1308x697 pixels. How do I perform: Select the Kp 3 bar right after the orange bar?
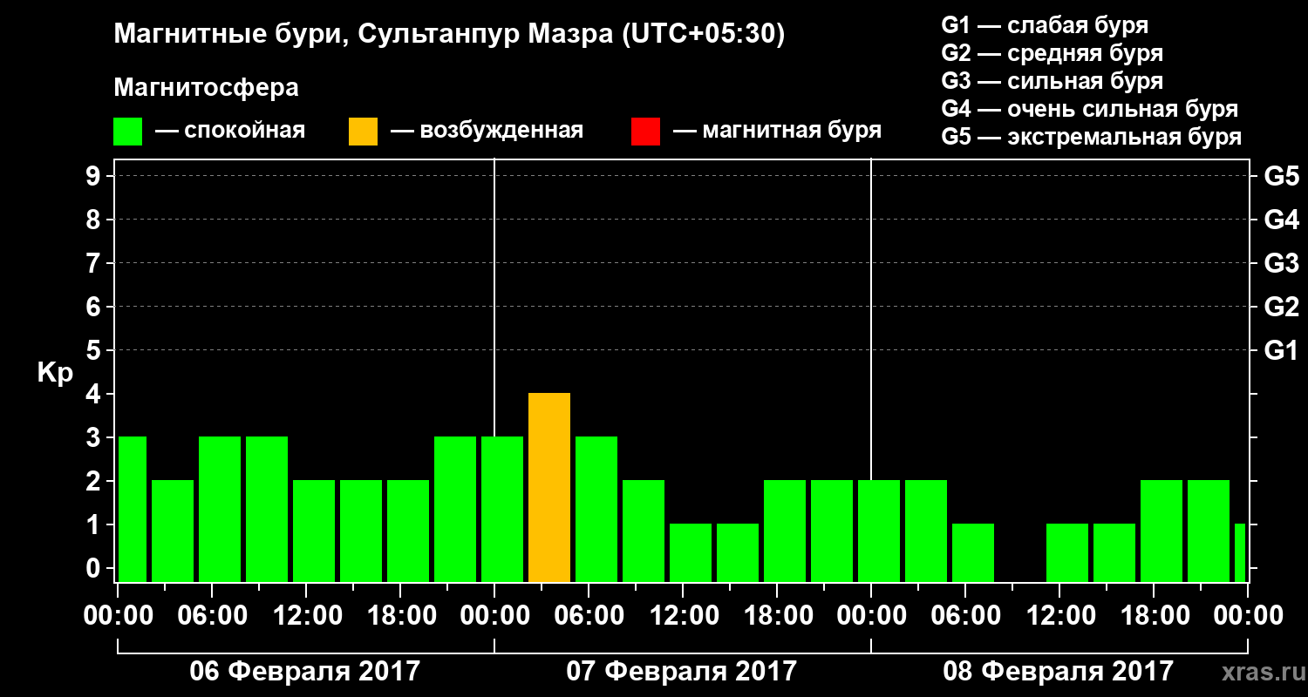[x=596, y=510]
